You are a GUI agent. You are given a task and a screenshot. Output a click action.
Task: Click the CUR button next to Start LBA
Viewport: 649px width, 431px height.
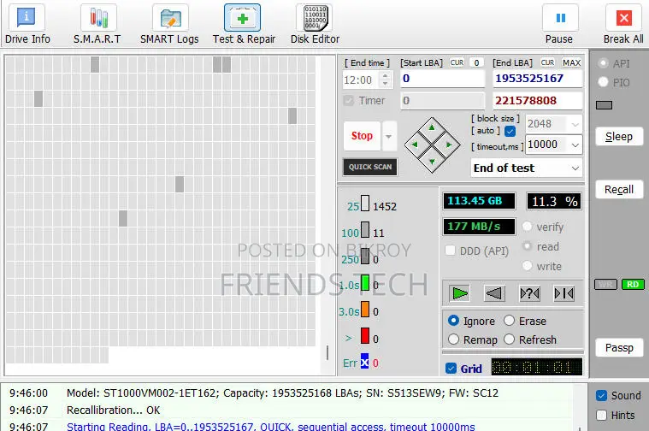click(457, 62)
